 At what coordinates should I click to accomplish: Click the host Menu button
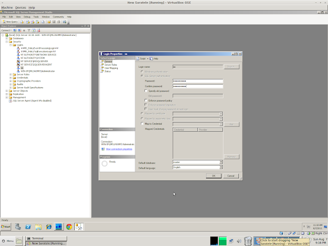8,241
